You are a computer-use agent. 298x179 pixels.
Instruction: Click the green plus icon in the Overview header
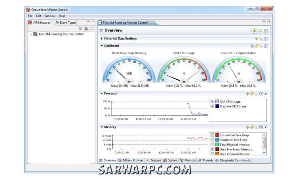(254, 31)
